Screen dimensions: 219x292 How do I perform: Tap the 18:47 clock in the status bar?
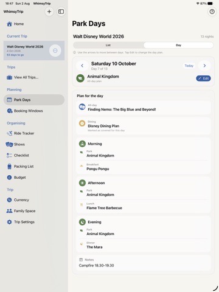tap(9, 4)
